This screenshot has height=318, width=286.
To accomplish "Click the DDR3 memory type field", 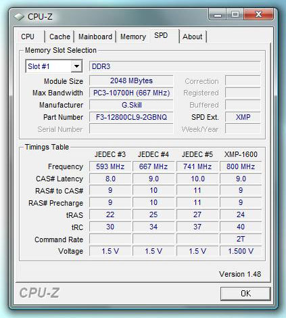I will click(175, 66).
